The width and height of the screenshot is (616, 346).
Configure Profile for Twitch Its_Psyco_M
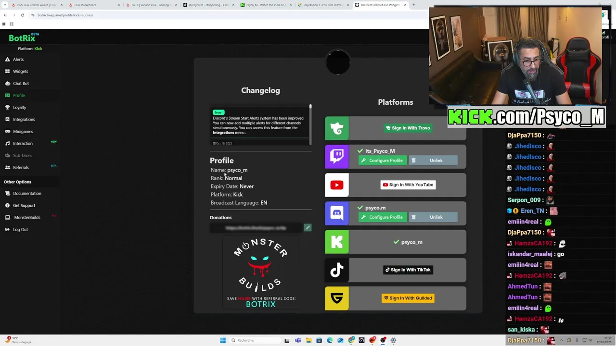tap(383, 161)
